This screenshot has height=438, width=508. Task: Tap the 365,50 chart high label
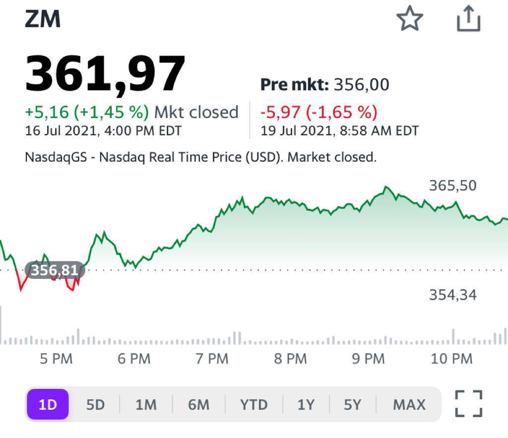pyautogui.click(x=452, y=186)
